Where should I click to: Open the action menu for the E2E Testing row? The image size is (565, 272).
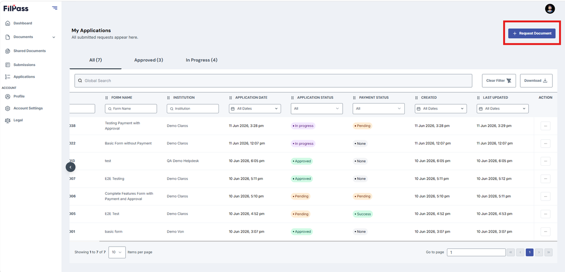[x=546, y=179]
